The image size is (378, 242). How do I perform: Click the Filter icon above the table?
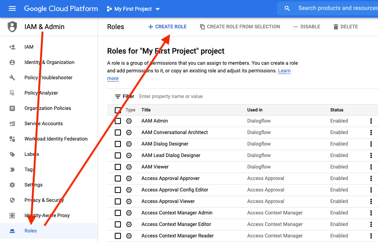pos(118,96)
